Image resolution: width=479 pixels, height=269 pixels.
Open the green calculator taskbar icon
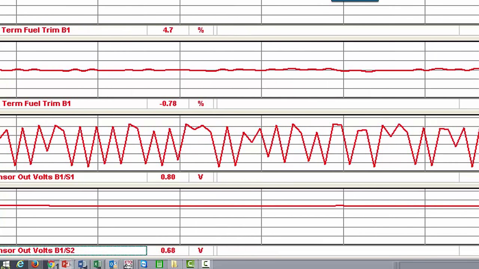pos(159,265)
